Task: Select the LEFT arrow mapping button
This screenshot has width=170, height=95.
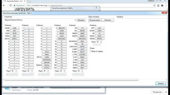Action: coord(100,28)
